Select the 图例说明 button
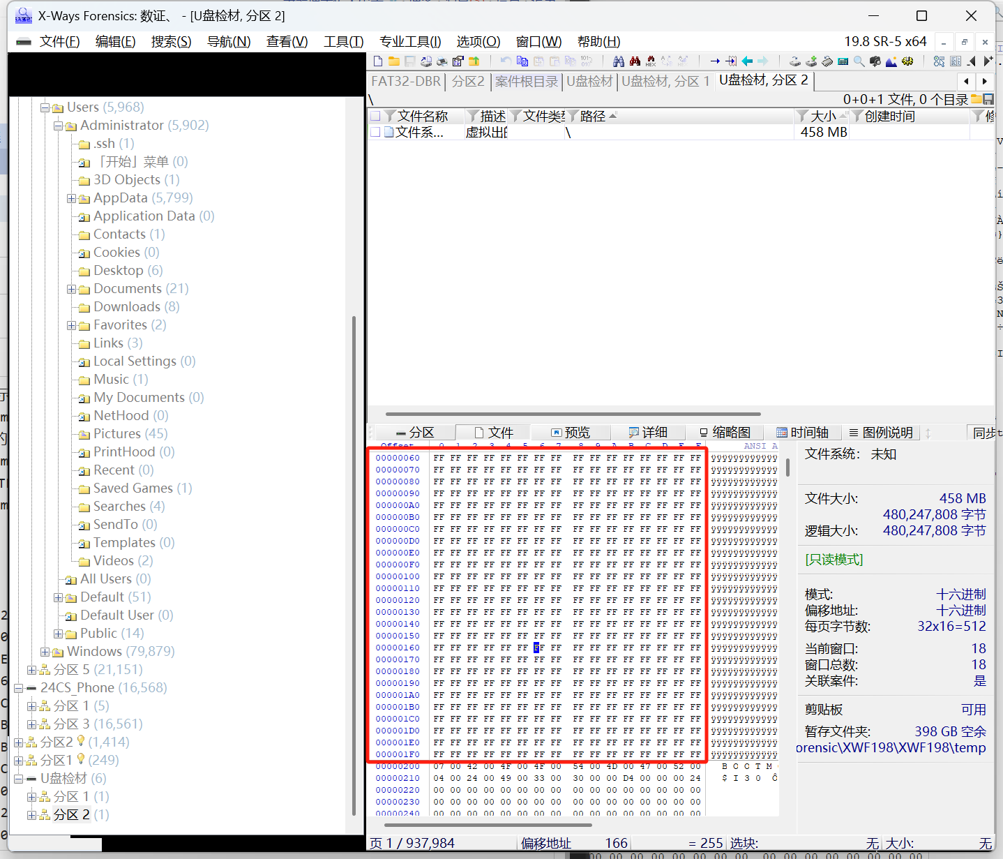The width and height of the screenshot is (1003, 859). click(x=881, y=433)
